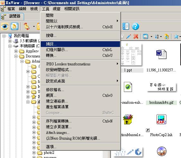Switch to the 瀏覽器 tab
Viewport: 181px width, 158px height.
point(12,16)
